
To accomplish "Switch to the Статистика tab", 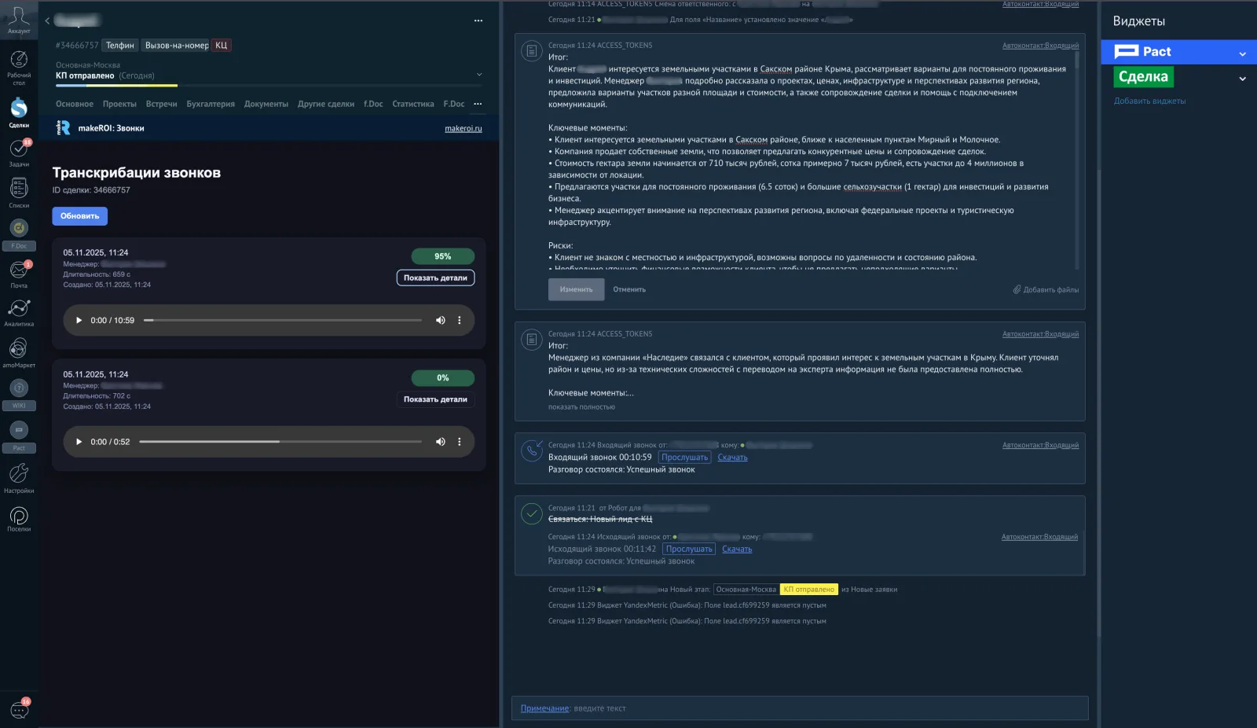I will coord(413,104).
